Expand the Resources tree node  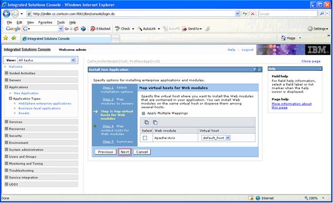tap(6, 129)
